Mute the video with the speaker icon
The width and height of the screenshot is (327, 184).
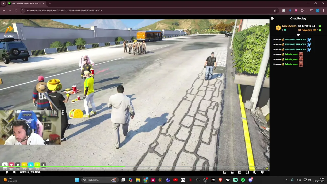(15, 172)
